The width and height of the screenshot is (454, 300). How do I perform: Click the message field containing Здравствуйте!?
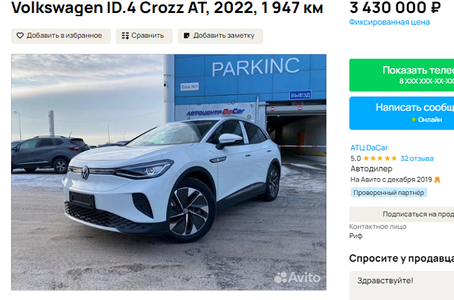coord(401,285)
